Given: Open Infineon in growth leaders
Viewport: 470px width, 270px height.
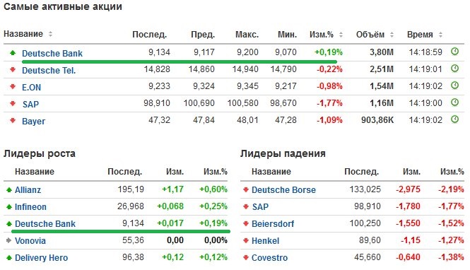Looking at the screenshot, I should click(x=30, y=207).
